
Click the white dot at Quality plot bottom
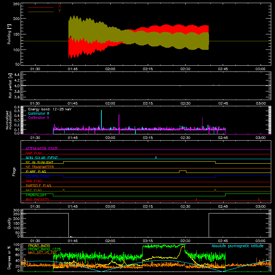[x=71, y=237]
